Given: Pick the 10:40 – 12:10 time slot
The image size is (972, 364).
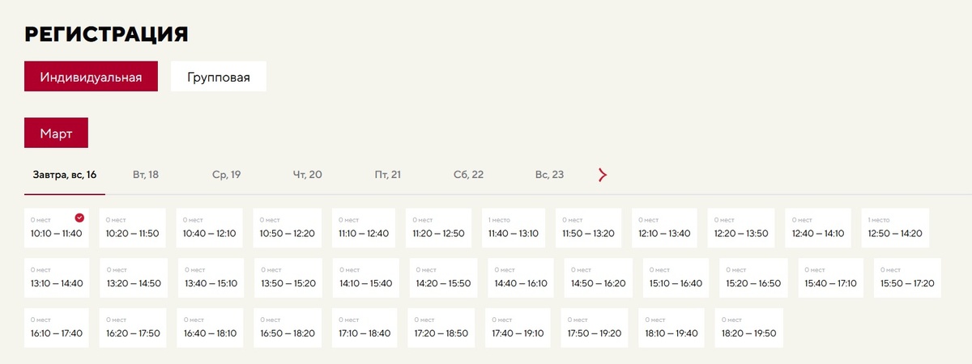Looking at the screenshot, I should (210, 228).
